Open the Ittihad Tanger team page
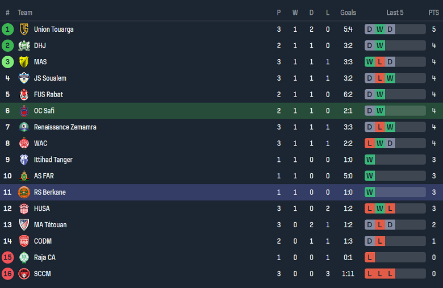The width and height of the screenshot is (443, 288). 53,160
